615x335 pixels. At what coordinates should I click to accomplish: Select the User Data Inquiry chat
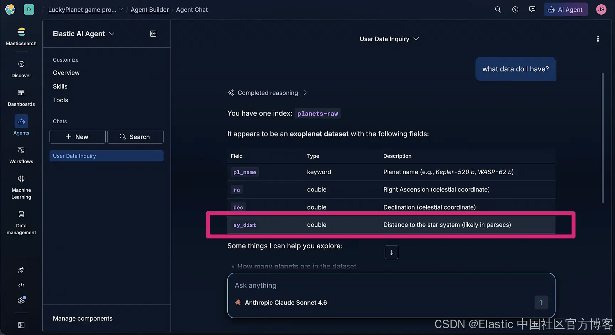(x=106, y=156)
